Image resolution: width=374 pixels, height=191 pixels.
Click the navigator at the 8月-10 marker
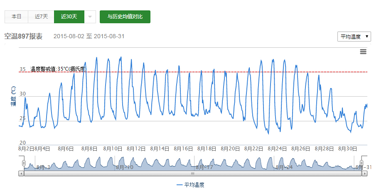125,167
